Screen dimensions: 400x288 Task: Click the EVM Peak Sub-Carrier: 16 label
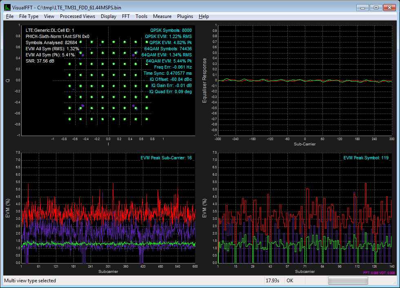[165, 157]
